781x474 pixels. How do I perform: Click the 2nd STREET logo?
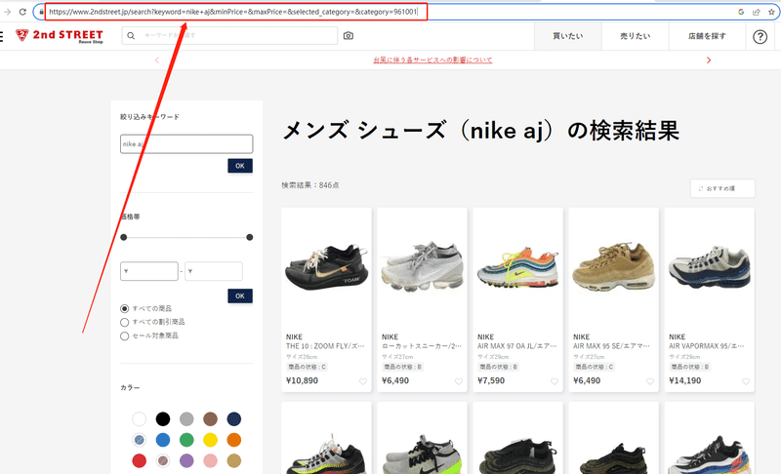[x=60, y=35]
